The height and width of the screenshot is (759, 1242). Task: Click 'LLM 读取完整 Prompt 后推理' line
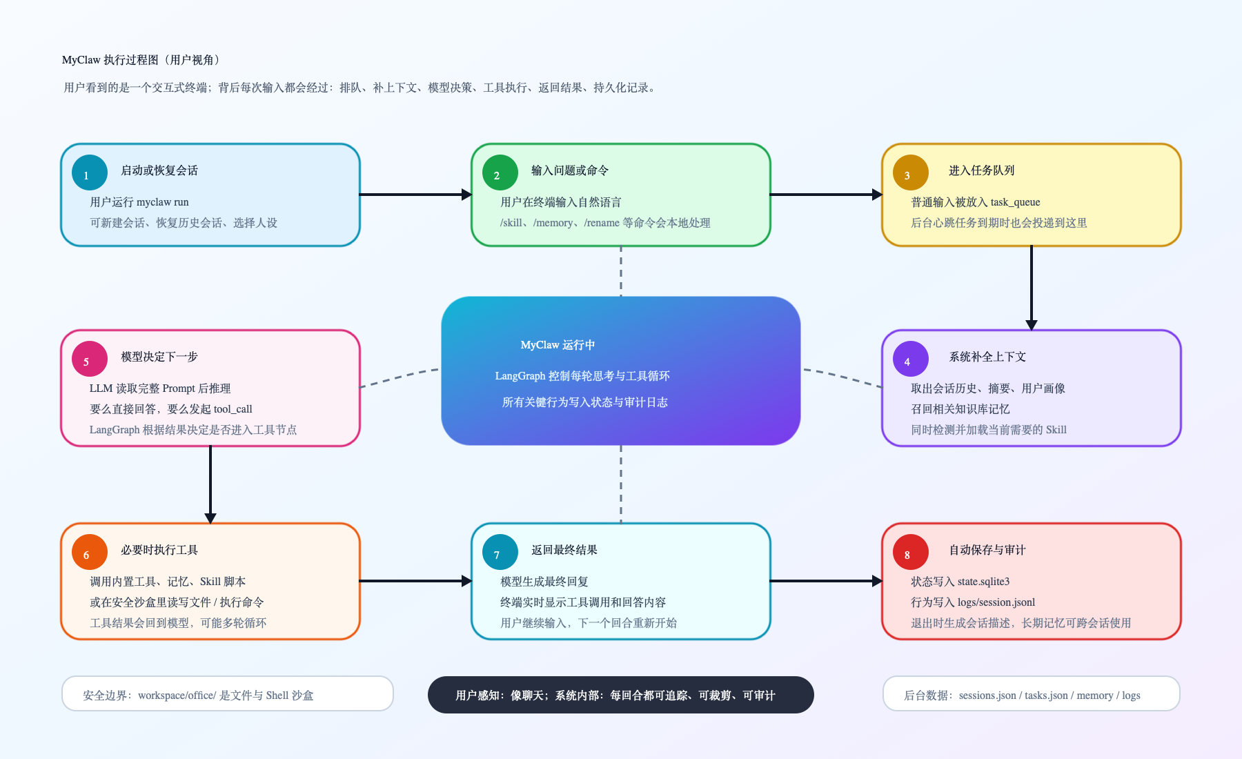click(160, 388)
